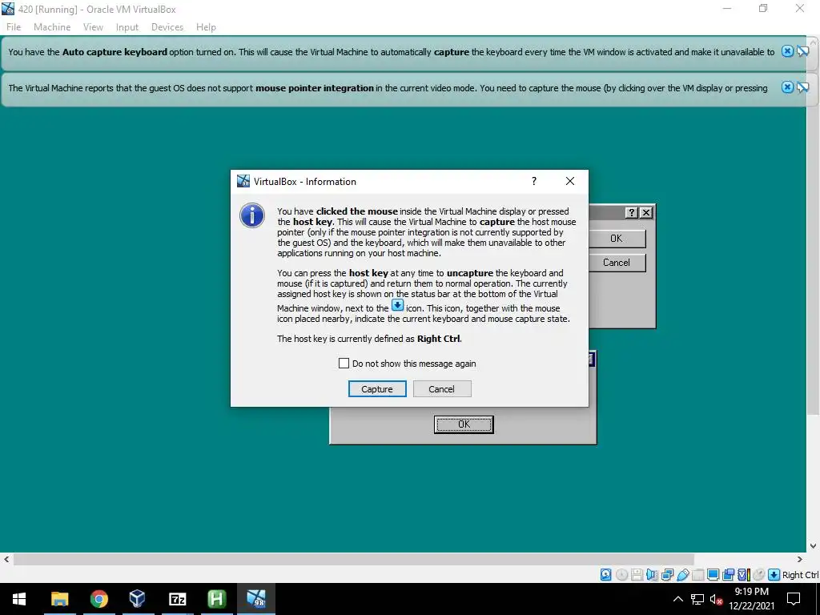Dismiss the mouse pointer integration notification
Image resolution: width=820 pixels, height=615 pixels.
[x=787, y=86]
